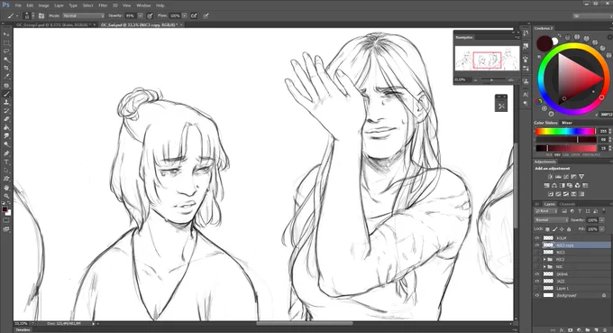The height and width of the screenshot is (333, 613).
Task: Select CMYK mode under the color sliders
Action: (575, 155)
